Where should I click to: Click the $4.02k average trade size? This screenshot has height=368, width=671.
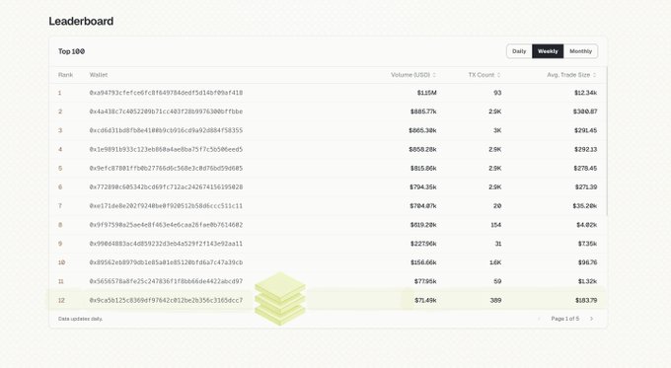pos(587,225)
